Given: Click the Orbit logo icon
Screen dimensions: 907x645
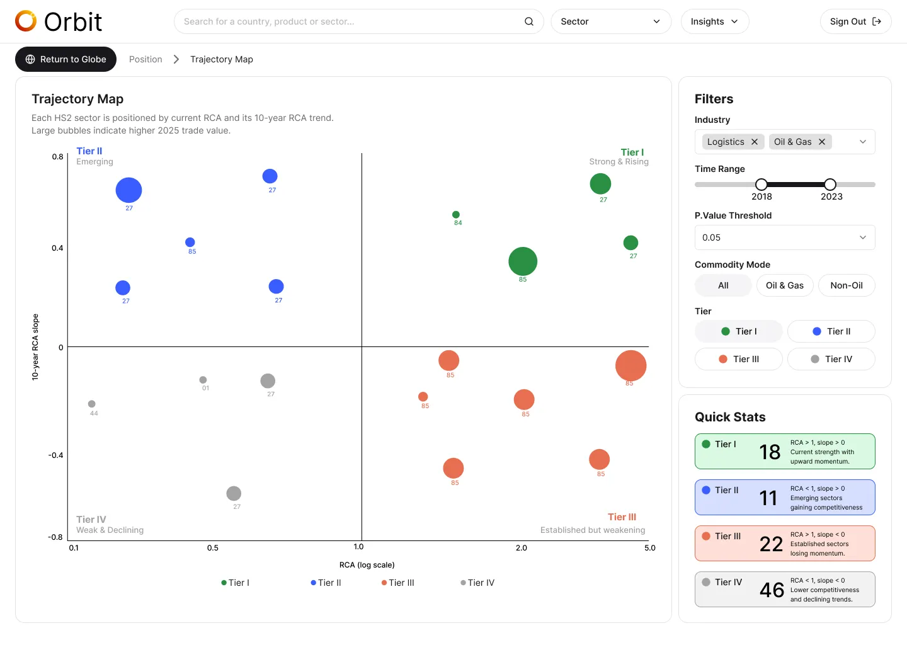Looking at the screenshot, I should 26,21.
